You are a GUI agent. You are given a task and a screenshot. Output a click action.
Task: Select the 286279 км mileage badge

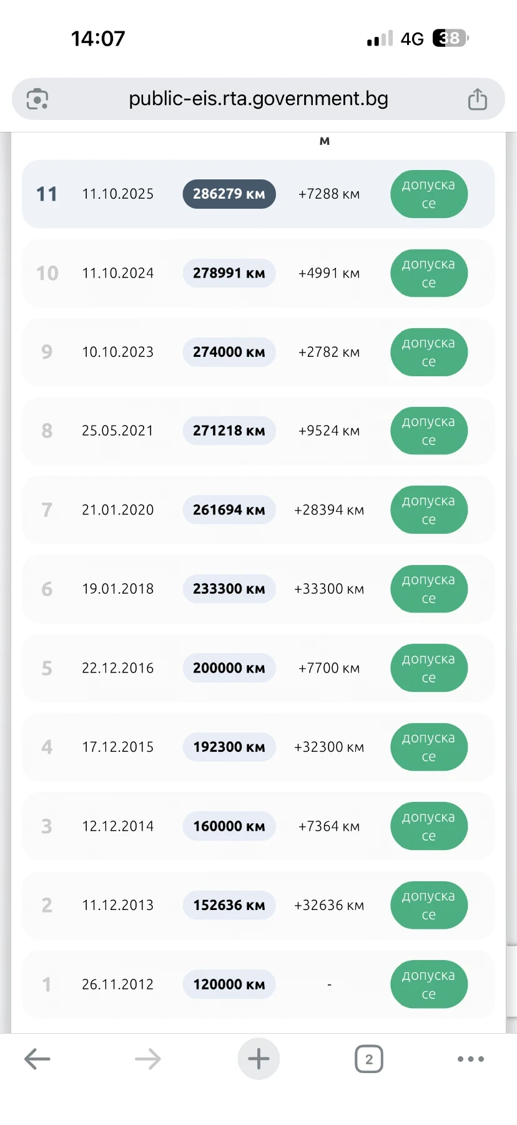click(x=229, y=194)
